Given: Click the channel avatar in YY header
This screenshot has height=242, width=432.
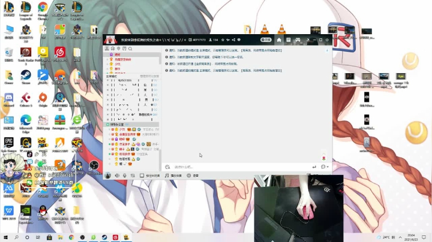Looking at the screenshot, I should point(110,40).
